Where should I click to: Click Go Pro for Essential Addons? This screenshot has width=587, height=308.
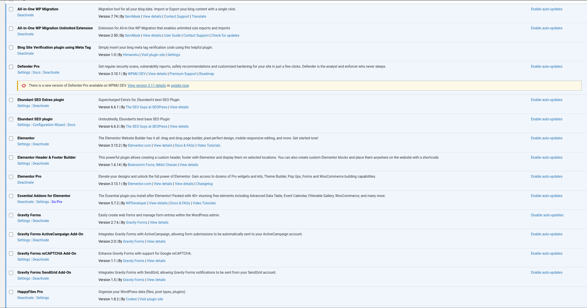[x=57, y=202]
